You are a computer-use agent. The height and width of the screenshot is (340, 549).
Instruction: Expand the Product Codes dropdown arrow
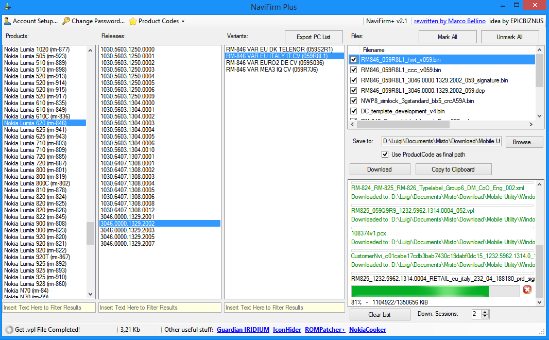pos(183,21)
